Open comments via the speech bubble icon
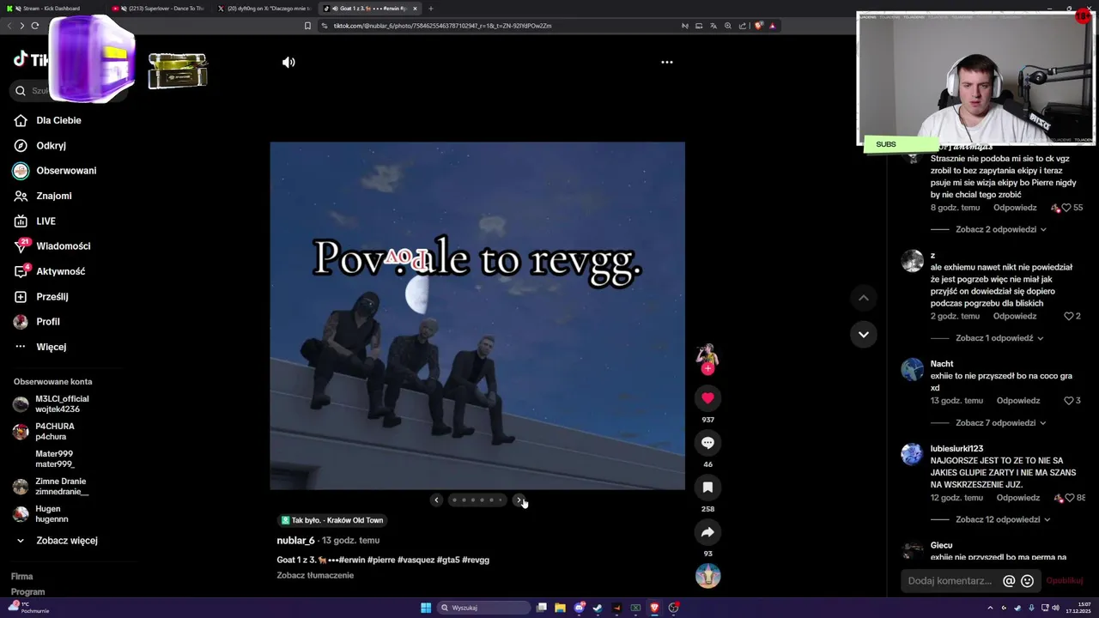1099x618 pixels. pos(707,443)
